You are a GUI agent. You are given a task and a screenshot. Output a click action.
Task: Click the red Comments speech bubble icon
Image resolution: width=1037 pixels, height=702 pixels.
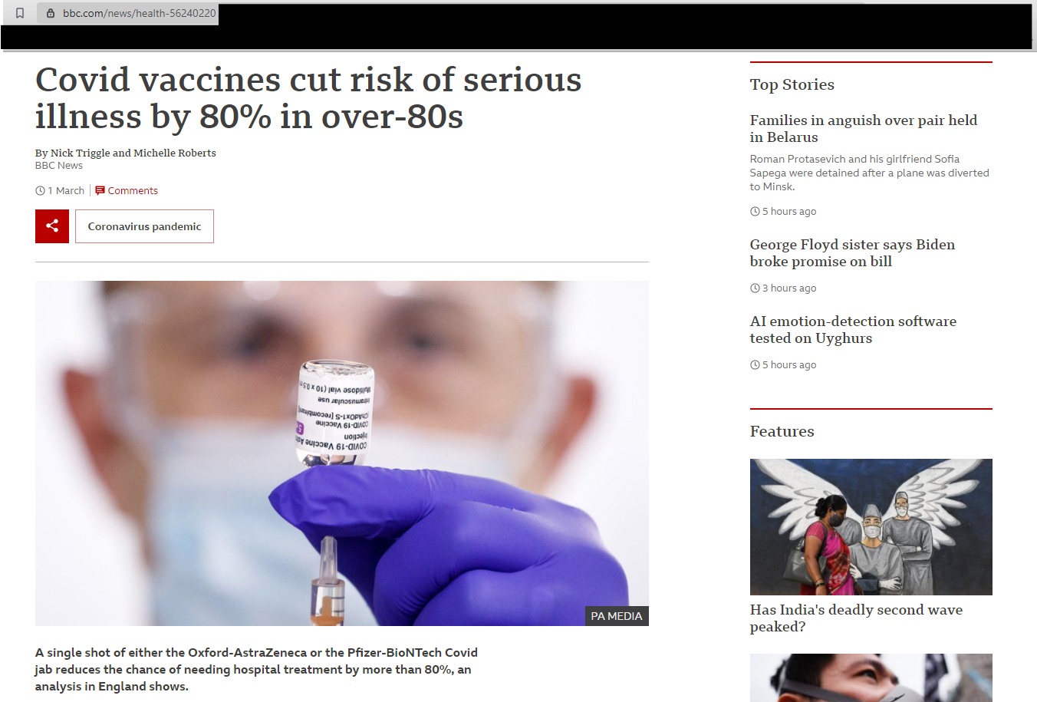100,190
